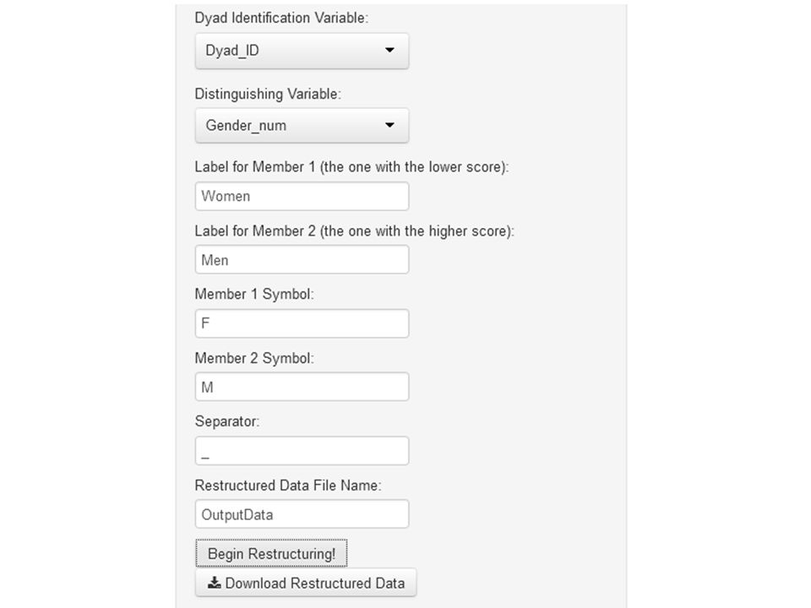Image resolution: width=811 pixels, height=608 pixels.
Task: Click the Download Restructured Data button text
Action: (x=315, y=584)
